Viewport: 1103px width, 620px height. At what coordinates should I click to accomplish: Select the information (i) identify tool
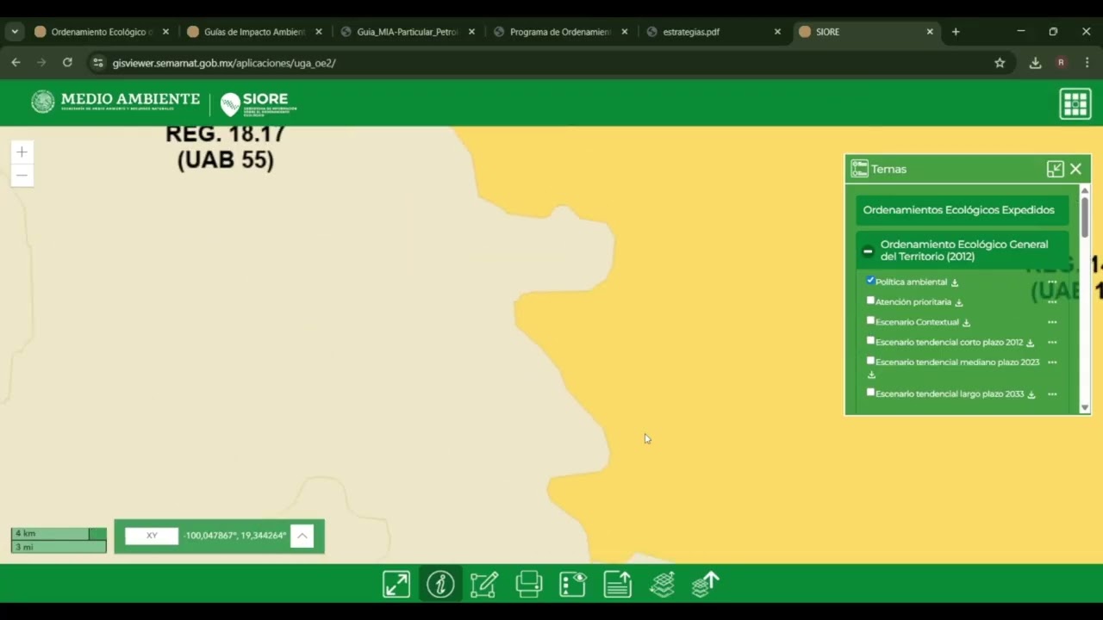click(x=440, y=584)
